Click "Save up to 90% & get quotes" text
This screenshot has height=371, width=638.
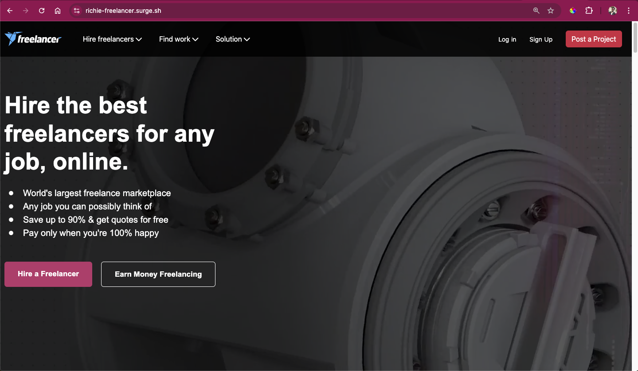tap(96, 220)
